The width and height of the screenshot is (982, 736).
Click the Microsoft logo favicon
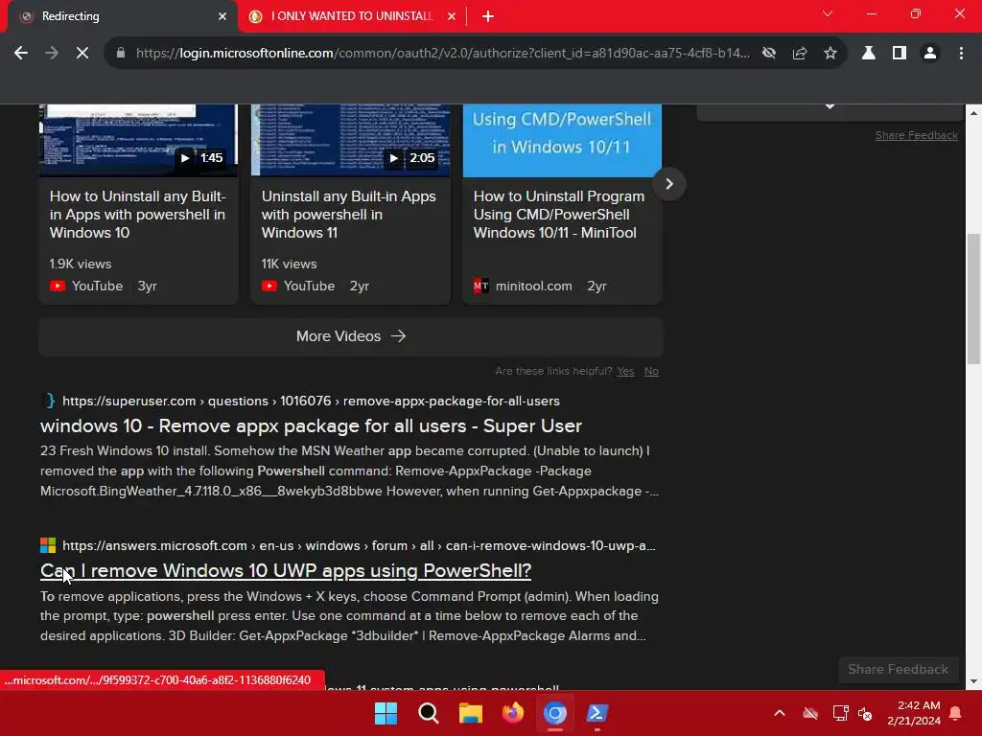(48, 545)
